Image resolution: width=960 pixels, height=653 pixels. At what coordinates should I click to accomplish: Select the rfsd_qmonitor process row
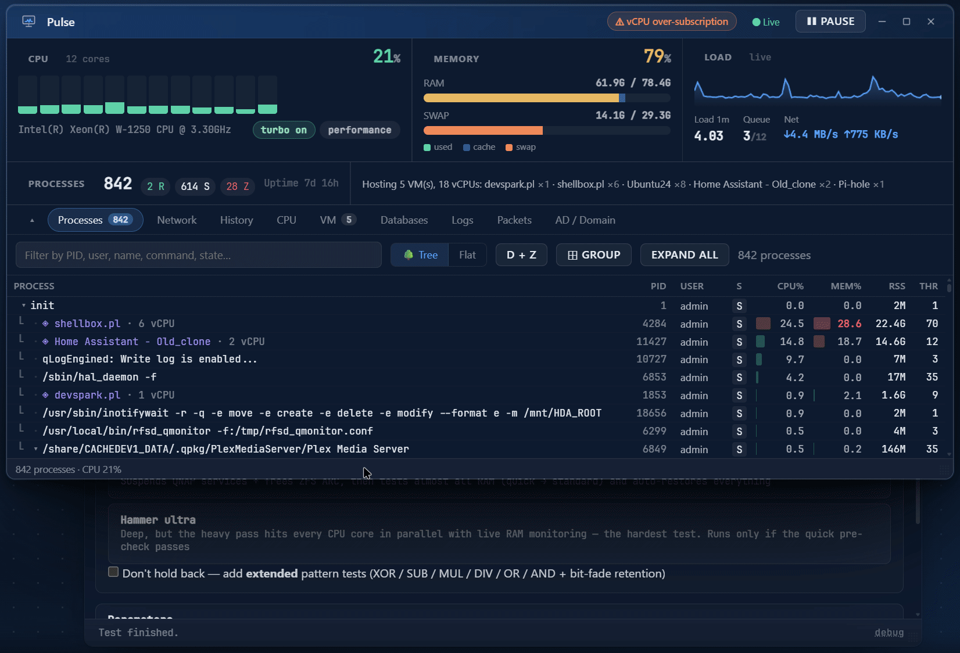point(477,431)
